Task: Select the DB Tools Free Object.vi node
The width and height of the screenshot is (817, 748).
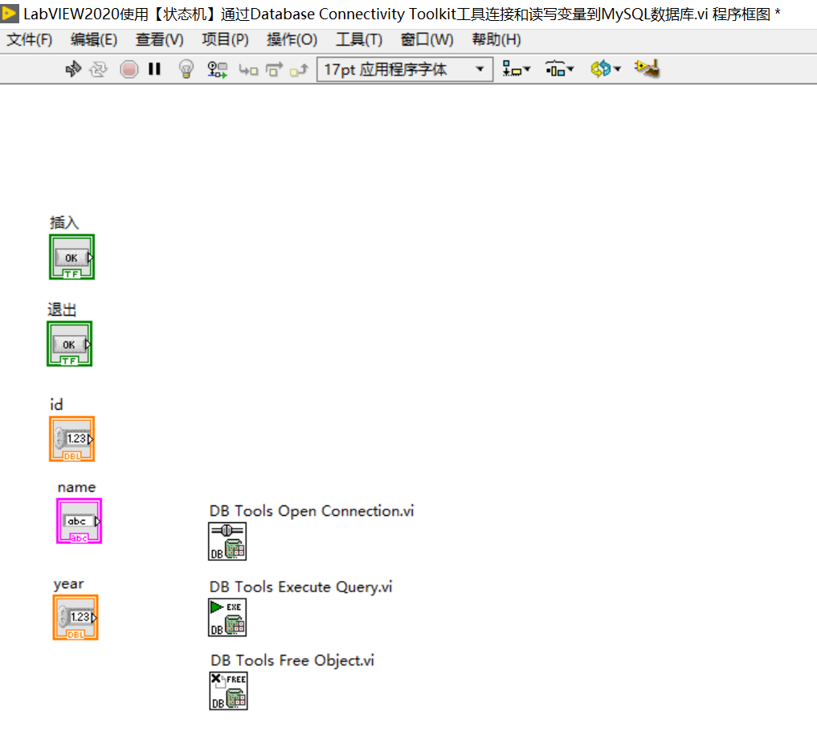Action: 228,691
